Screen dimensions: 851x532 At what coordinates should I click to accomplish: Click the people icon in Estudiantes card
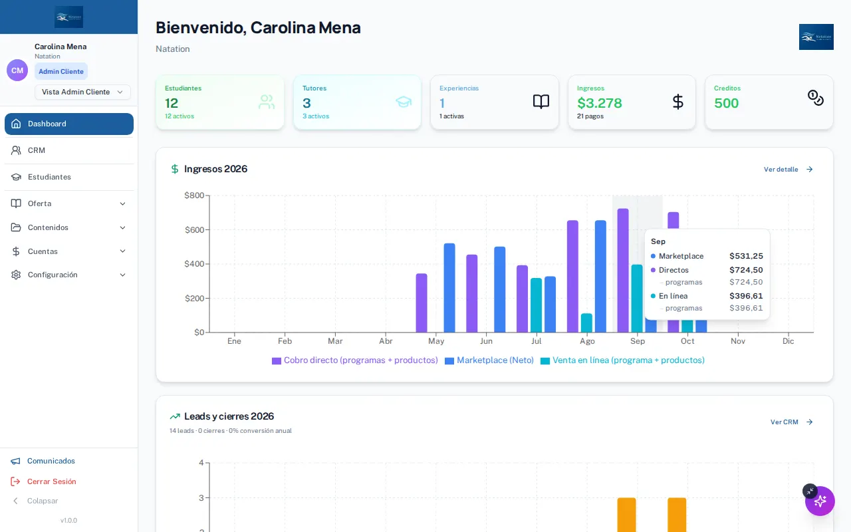[x=267, y=102]
